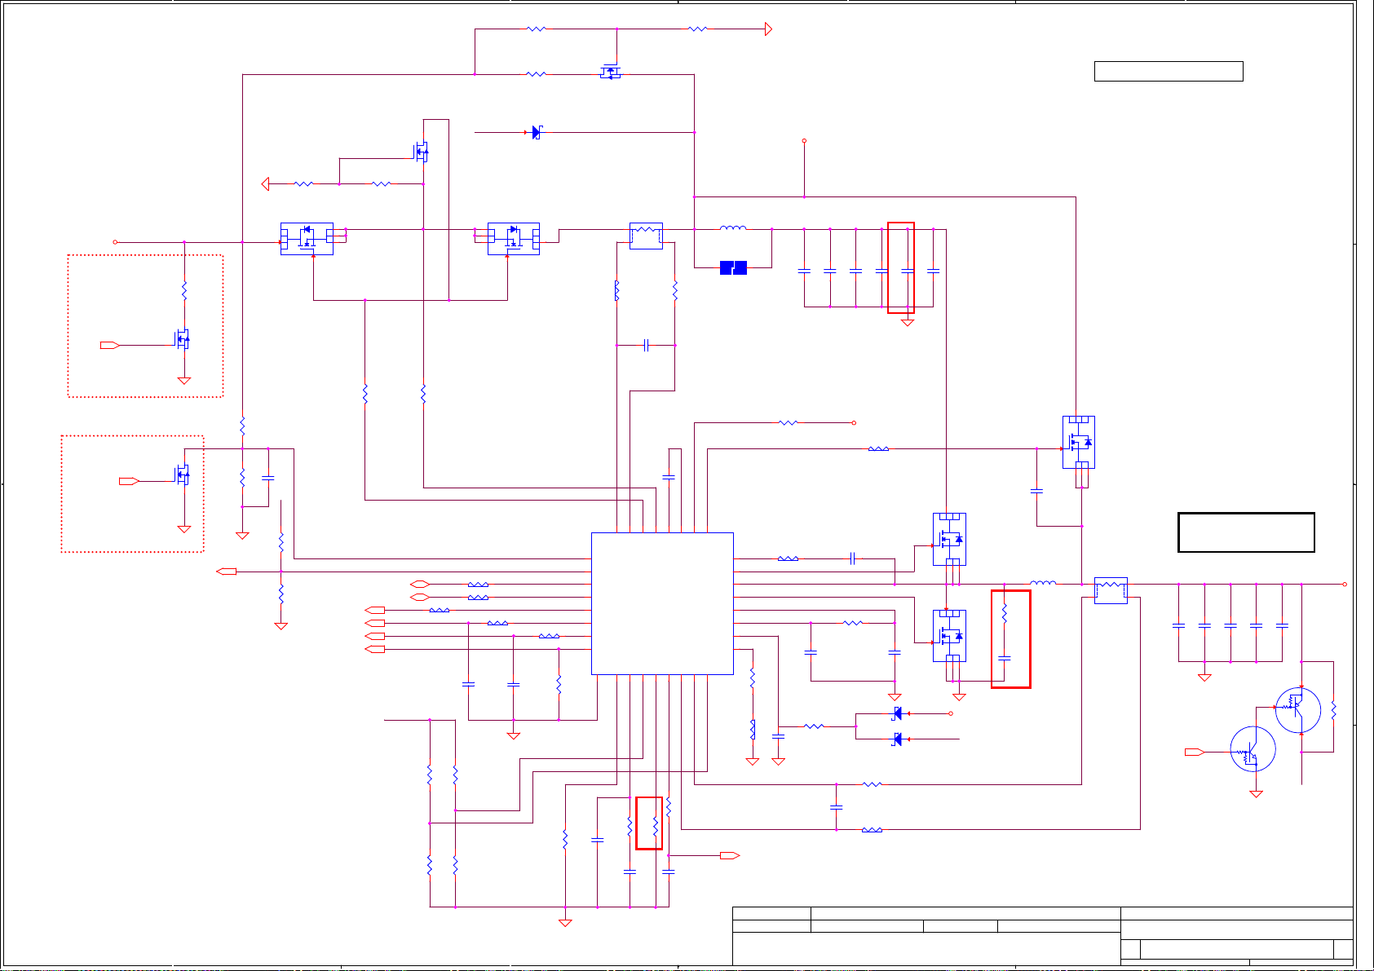Screen dimensions: 1374x971
Task: Select the horizontal capacitor between the two vertical resistors
Action: tap(646, 346)
